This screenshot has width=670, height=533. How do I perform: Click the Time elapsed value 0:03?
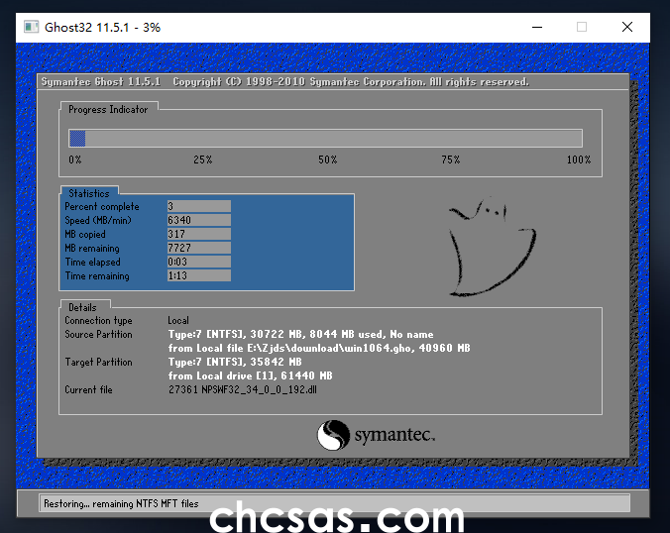(198, 262)
